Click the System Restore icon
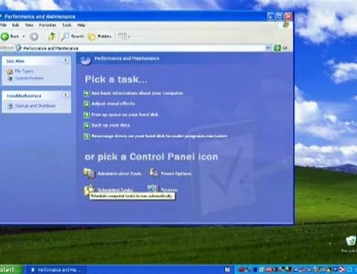Screen dimensions: 357x274 pyautogui.click(x=10, y=78)
